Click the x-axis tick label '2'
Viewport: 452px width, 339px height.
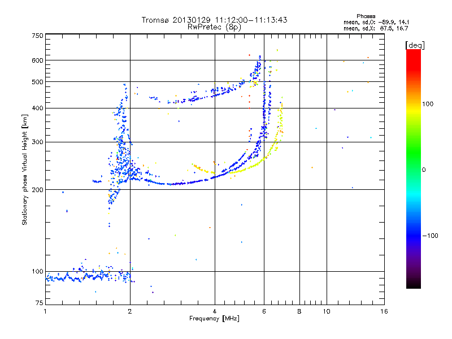(x=130, y=311)
